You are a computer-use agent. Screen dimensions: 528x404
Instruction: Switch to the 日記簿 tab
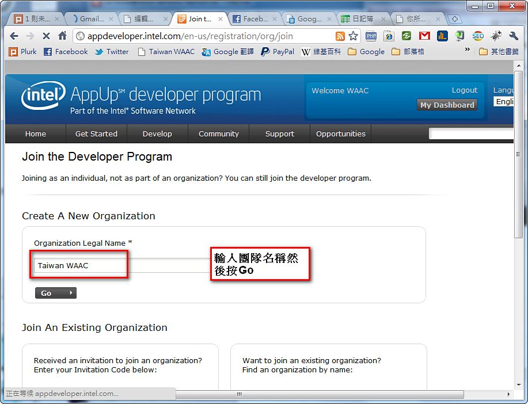coord(364,19)
